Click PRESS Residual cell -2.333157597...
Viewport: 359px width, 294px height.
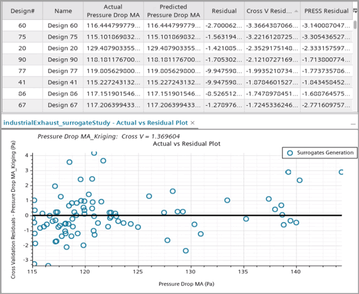[326, 48]
